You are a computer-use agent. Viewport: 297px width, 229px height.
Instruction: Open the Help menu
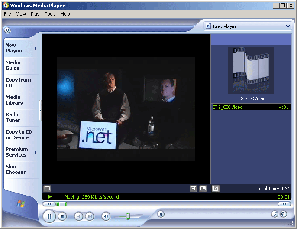pos(65,14)
